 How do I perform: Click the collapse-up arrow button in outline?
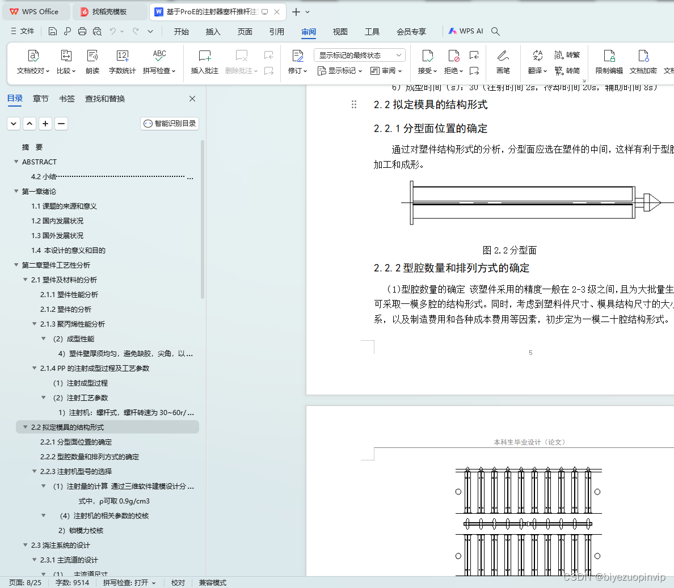click(x=30, y=124)
